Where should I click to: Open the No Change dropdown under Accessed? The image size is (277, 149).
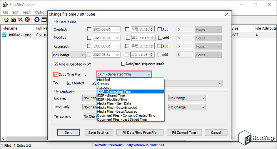(x=69, y=55)
